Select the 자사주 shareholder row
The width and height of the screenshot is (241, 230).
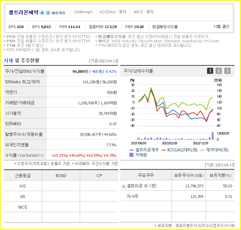pos(178,196)
